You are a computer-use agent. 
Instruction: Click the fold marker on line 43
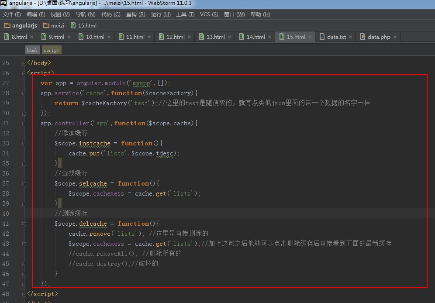click(x=24, y=244)
